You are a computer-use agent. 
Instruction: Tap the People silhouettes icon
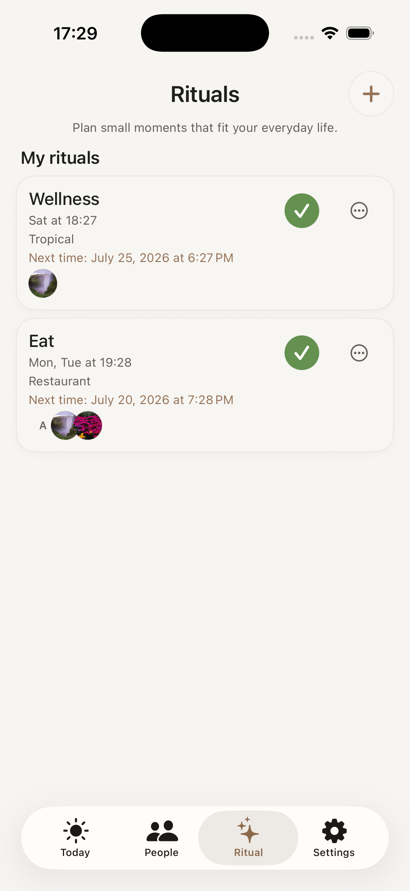162,831
